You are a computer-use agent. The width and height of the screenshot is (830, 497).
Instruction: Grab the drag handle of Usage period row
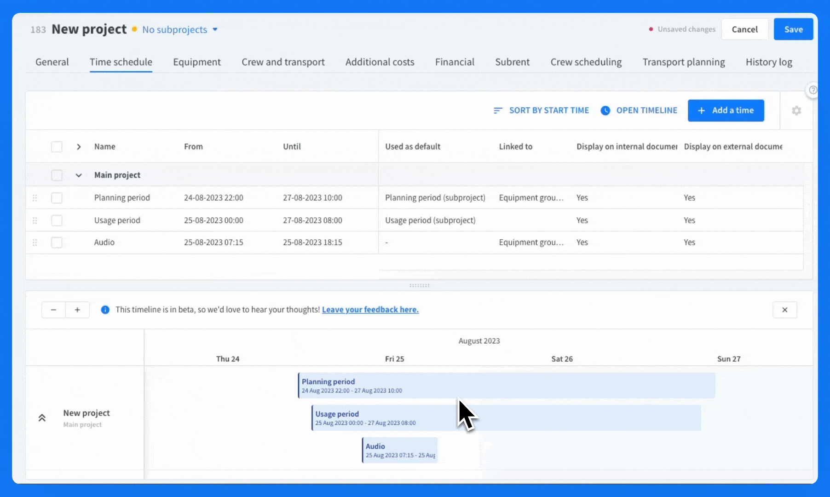point(35,220)
